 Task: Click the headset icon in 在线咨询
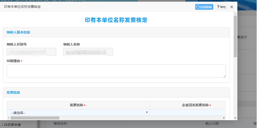coord(198,7)
